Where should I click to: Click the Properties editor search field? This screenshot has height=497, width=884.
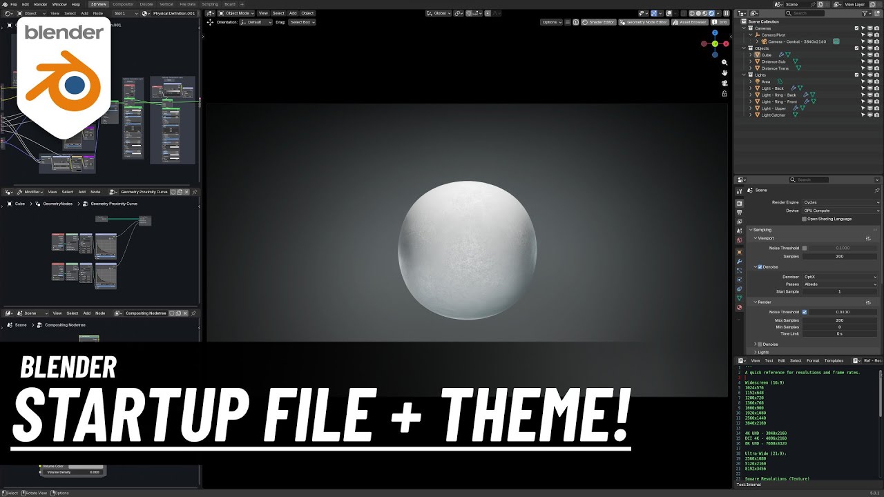tap(809, 179)
